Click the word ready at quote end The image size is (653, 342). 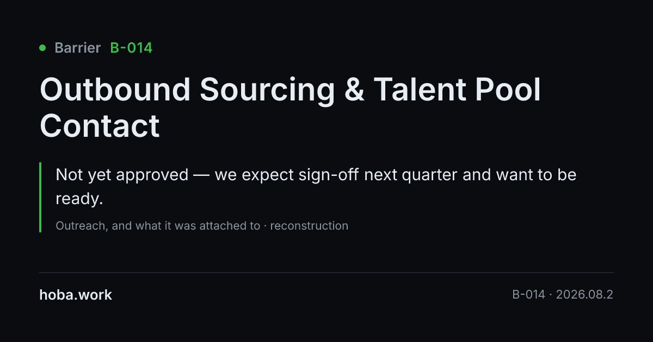(79, 199)
